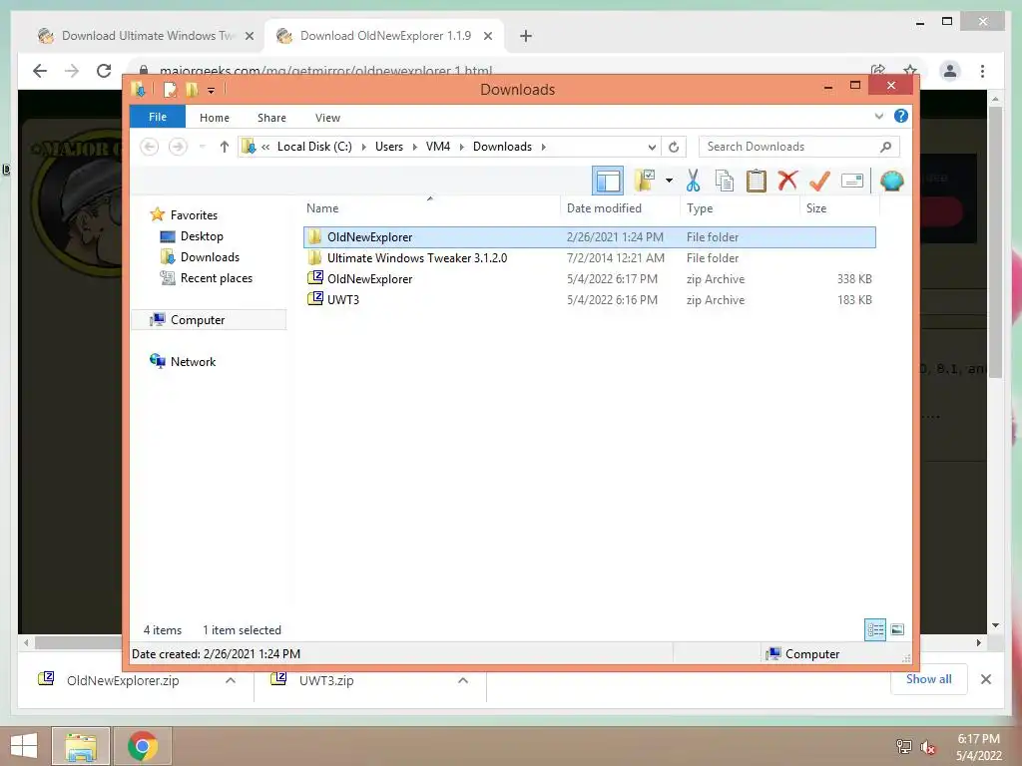Screen dimensions: 1022x766
Task: Select Favorites in navigation pane
Action: [194, 215]
